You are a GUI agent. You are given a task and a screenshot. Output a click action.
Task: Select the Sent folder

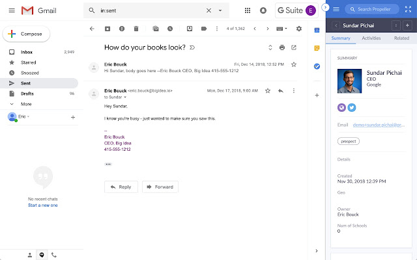pyautogui.click(x=39, y=83)
